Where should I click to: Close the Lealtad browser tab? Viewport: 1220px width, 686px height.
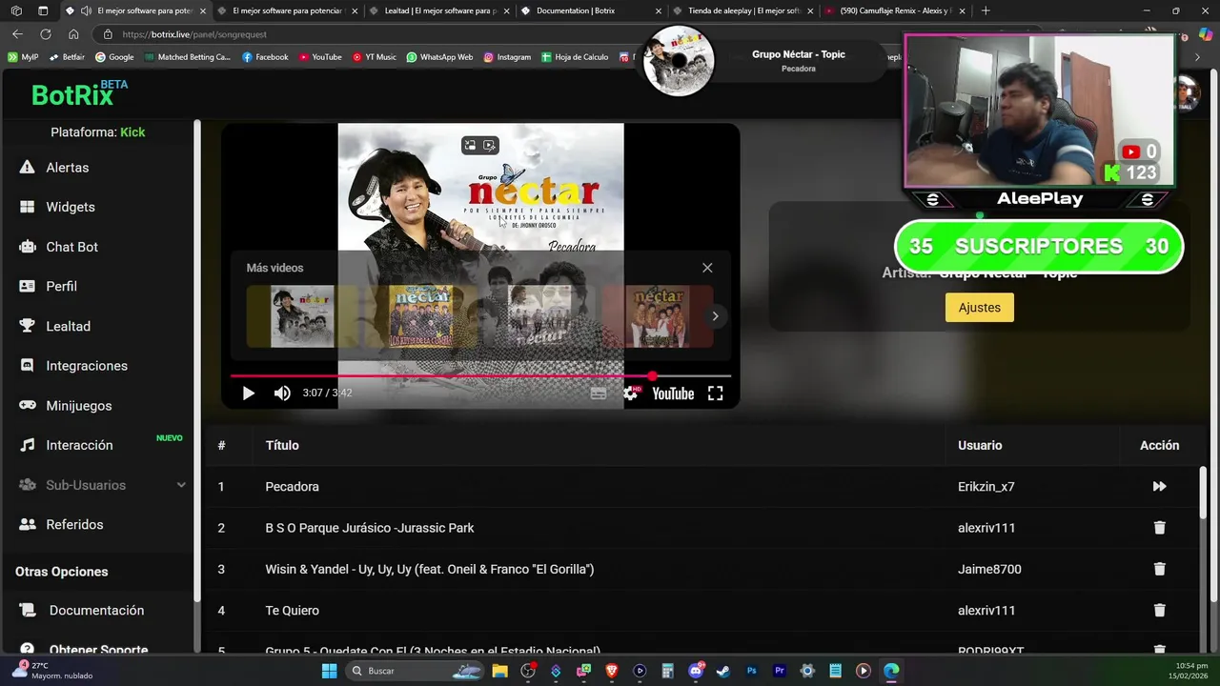pyautogui.click(x=506, y=11)
